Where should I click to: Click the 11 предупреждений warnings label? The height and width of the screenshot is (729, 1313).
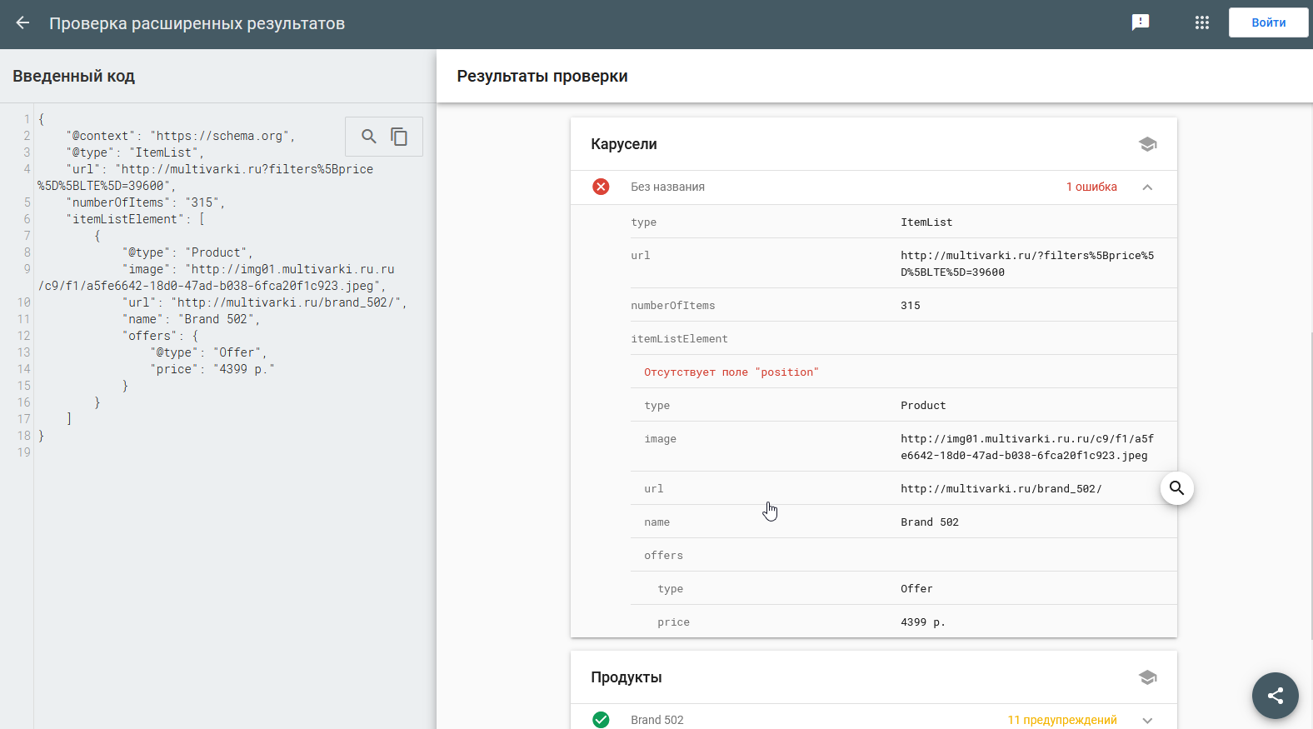[x=1061, y=720]
